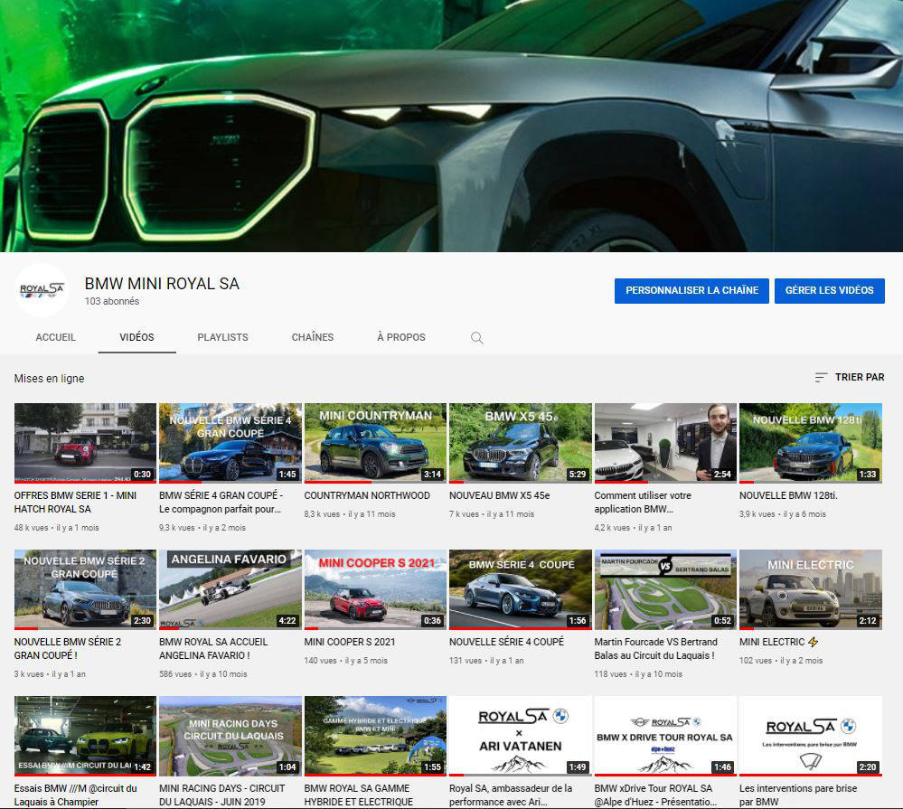Click the BMW MINI ROYAL SA channel name

[x=162, y=284]
